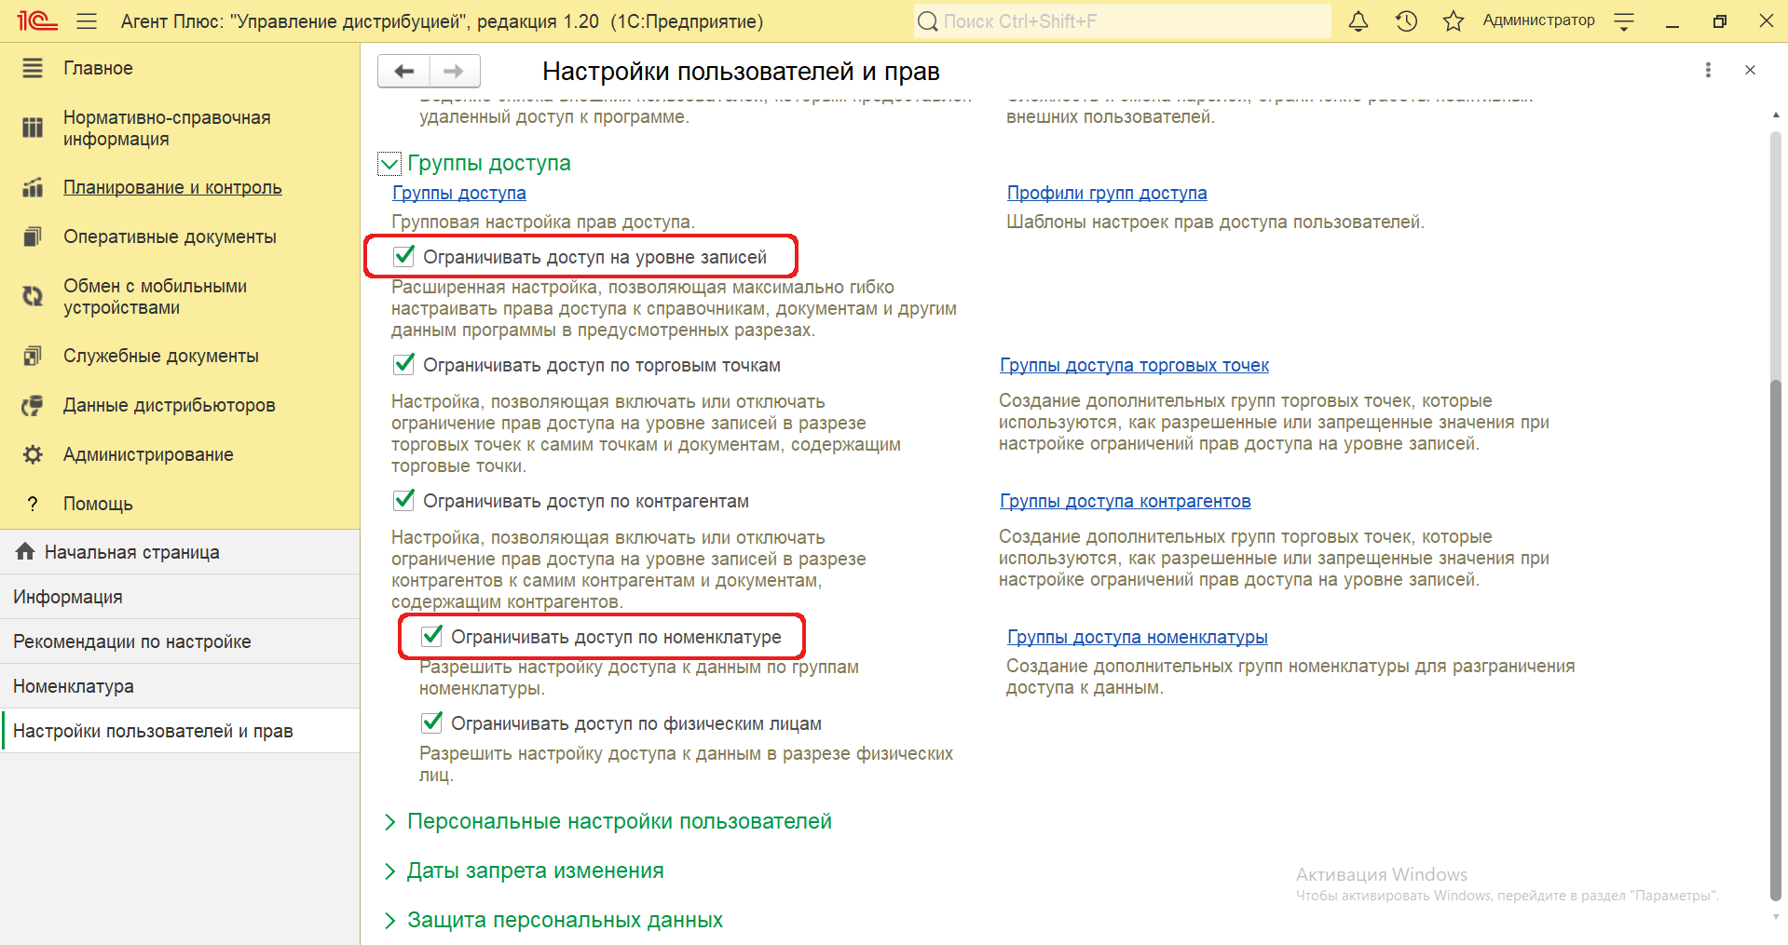Open the 1C main menu logo
Screen dimensions: 1788x945
(37, 20)
